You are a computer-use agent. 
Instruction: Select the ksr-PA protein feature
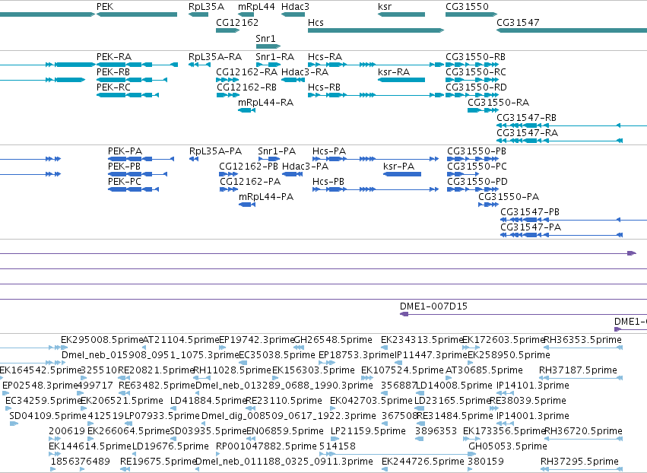pyautogui.click(x=402, y=174)
